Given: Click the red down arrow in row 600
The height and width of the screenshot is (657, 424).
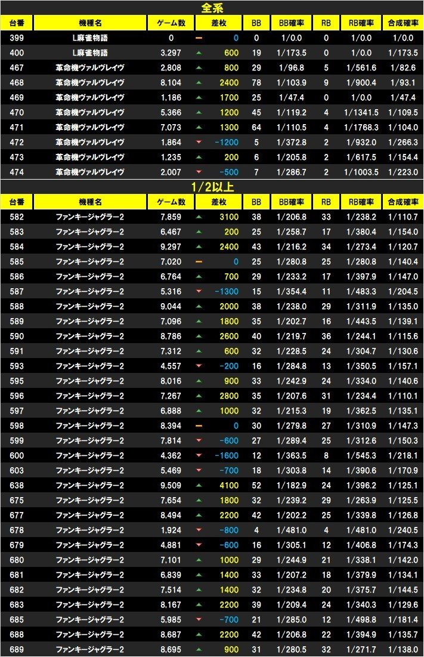Looking at the screenshot, I should (x=199, y=456).
